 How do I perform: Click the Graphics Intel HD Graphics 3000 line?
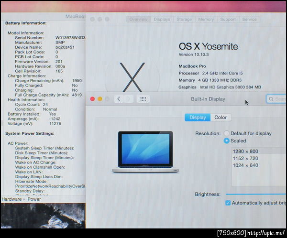click(220, 87)
